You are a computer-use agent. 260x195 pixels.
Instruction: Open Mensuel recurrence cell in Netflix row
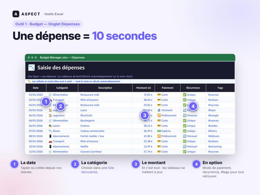click(x=193, y=147)
